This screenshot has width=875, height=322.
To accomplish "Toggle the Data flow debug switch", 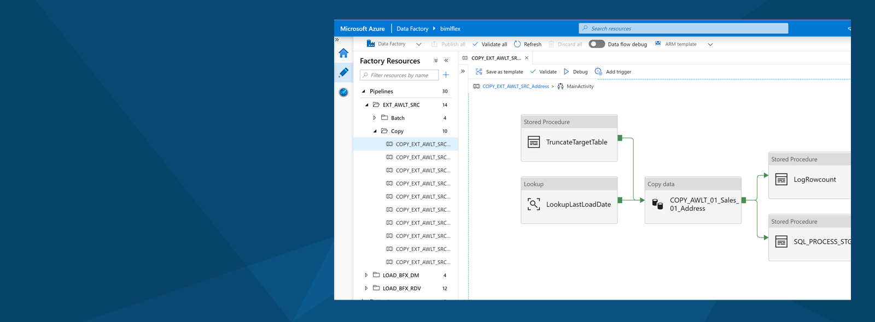I will click(597, 44).
